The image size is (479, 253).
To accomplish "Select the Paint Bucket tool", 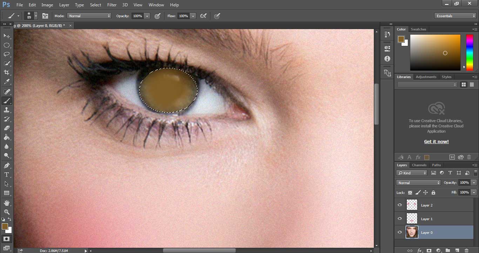I will pos(7,138).
